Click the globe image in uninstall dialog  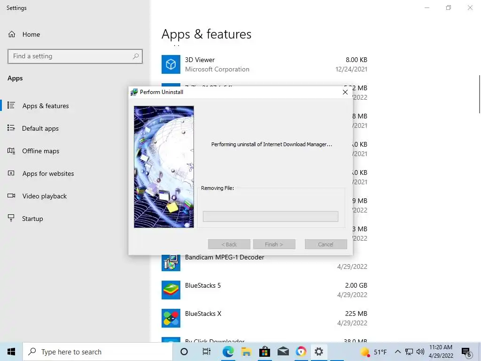pos(164,167)
